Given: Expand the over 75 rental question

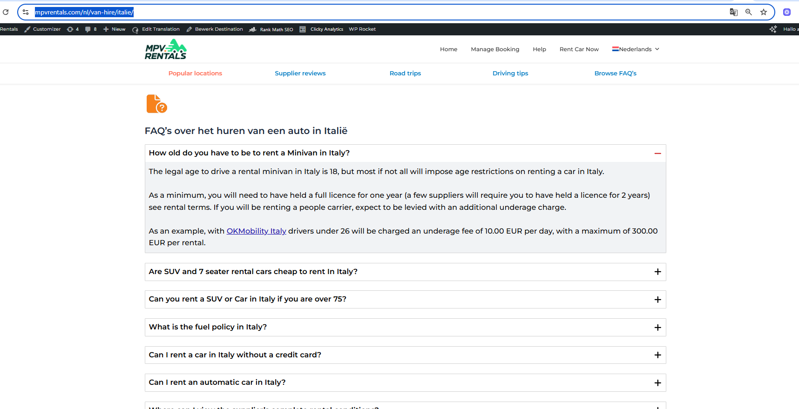Looking at the screenshot, I should click(x=657, y=300).
